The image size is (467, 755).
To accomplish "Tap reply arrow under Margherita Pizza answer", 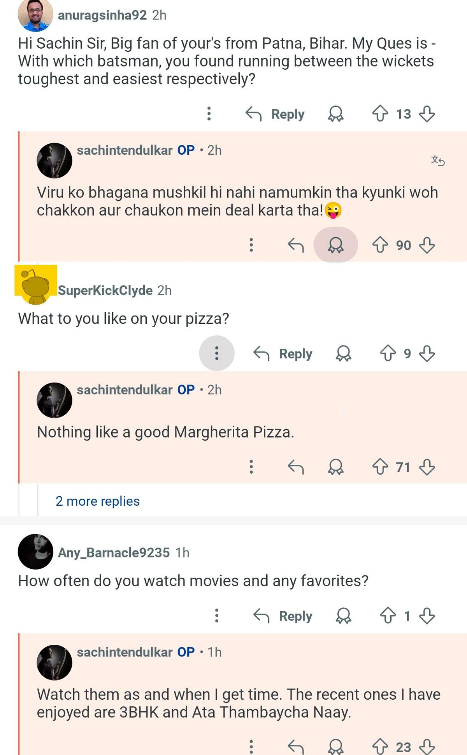I will pyautogui.click(x=296, y=467).
